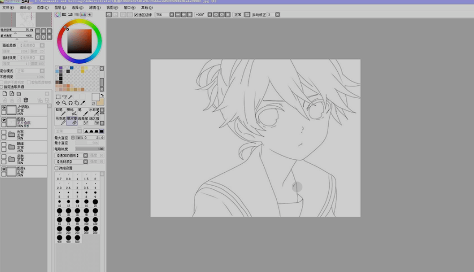
Task: Delete the selected layer with trash icon
Action: click(x=26, y=100)
